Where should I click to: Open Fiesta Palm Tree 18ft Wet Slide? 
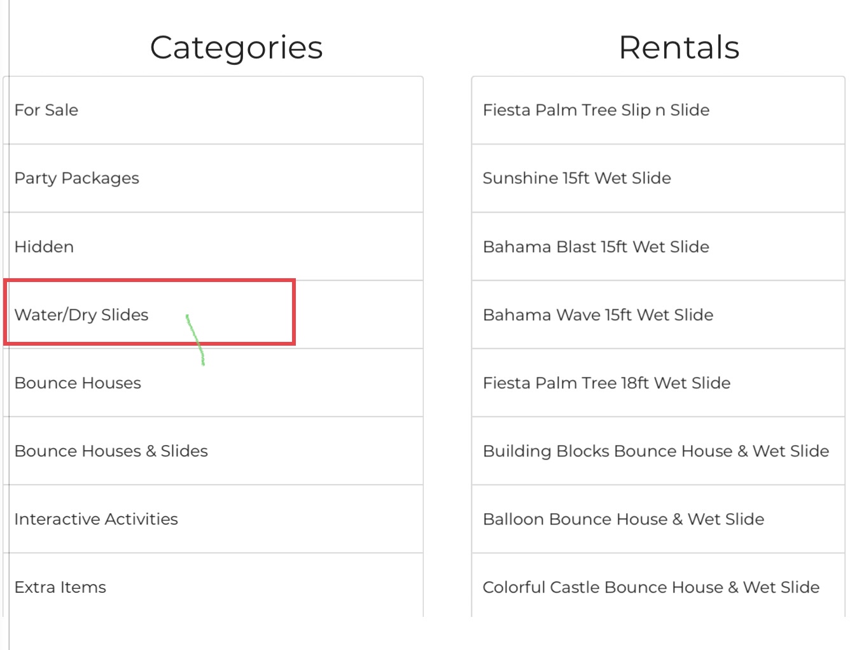click(607, 383)
